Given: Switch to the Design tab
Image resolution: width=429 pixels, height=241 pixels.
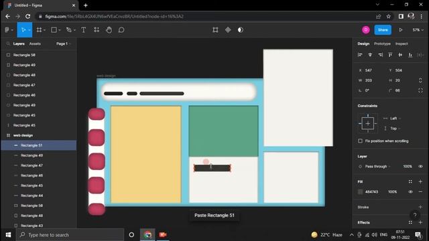Looking at the screenshot, I should click(x=363, y=44).
